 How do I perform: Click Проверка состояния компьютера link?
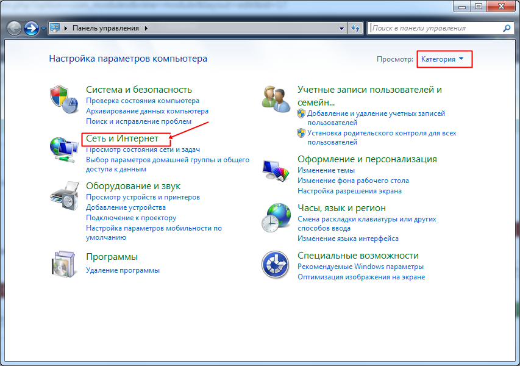point(143,101)
